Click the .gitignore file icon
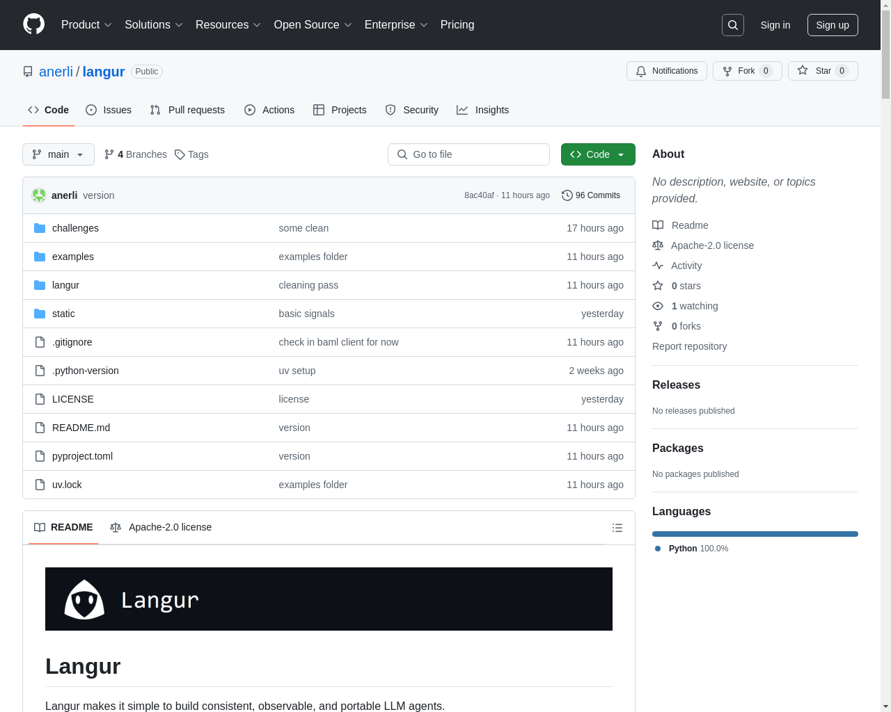This screenshot has height=712, width=891. (40, 342)
